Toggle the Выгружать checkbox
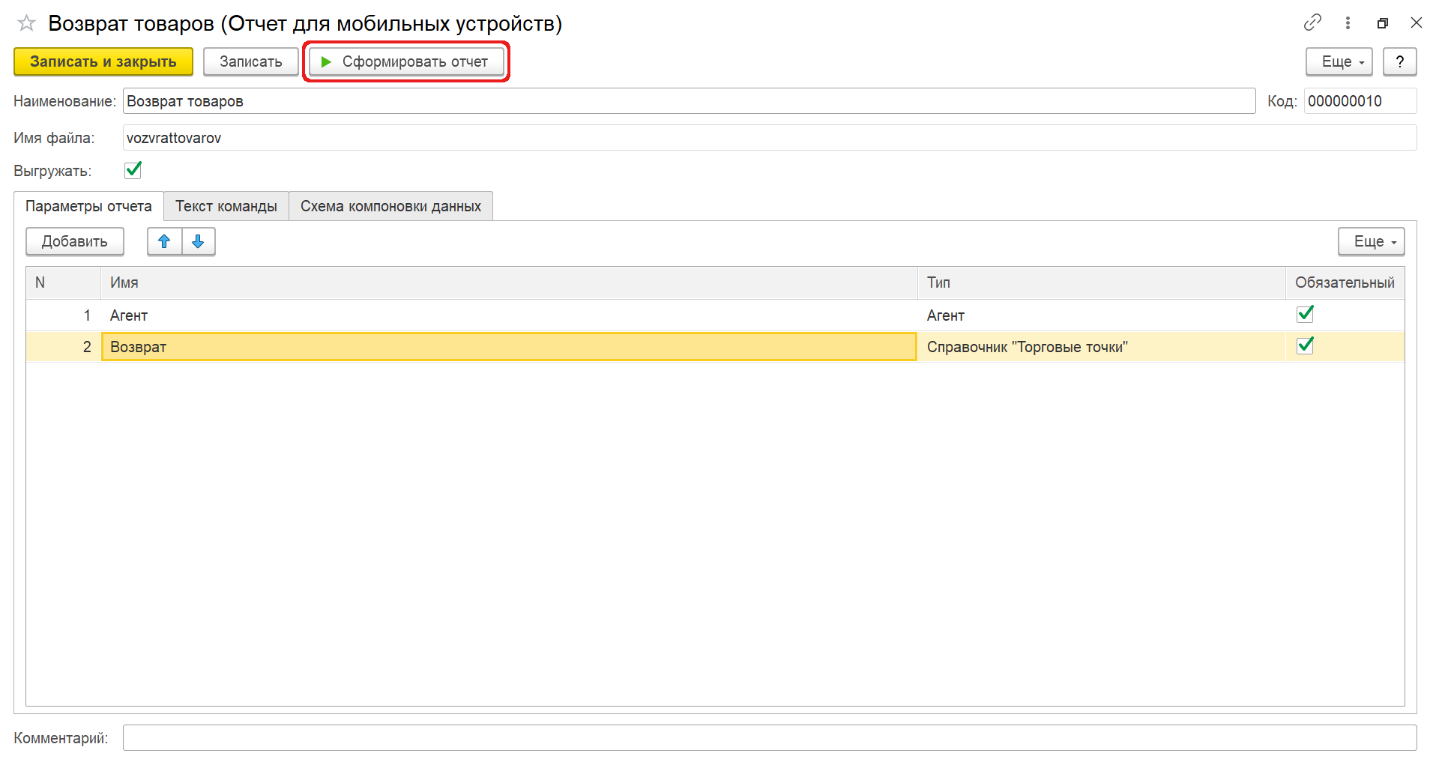1439x759 pixels. pyautogui.click(x=133, y=170)
